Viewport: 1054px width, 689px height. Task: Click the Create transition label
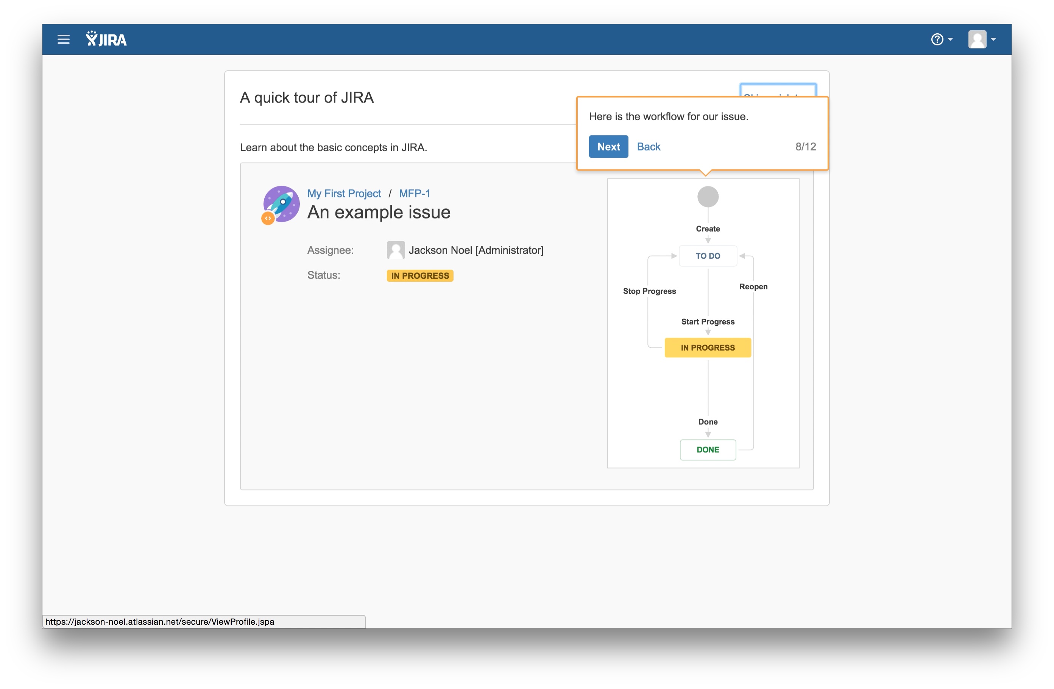[x=708, y=229]
